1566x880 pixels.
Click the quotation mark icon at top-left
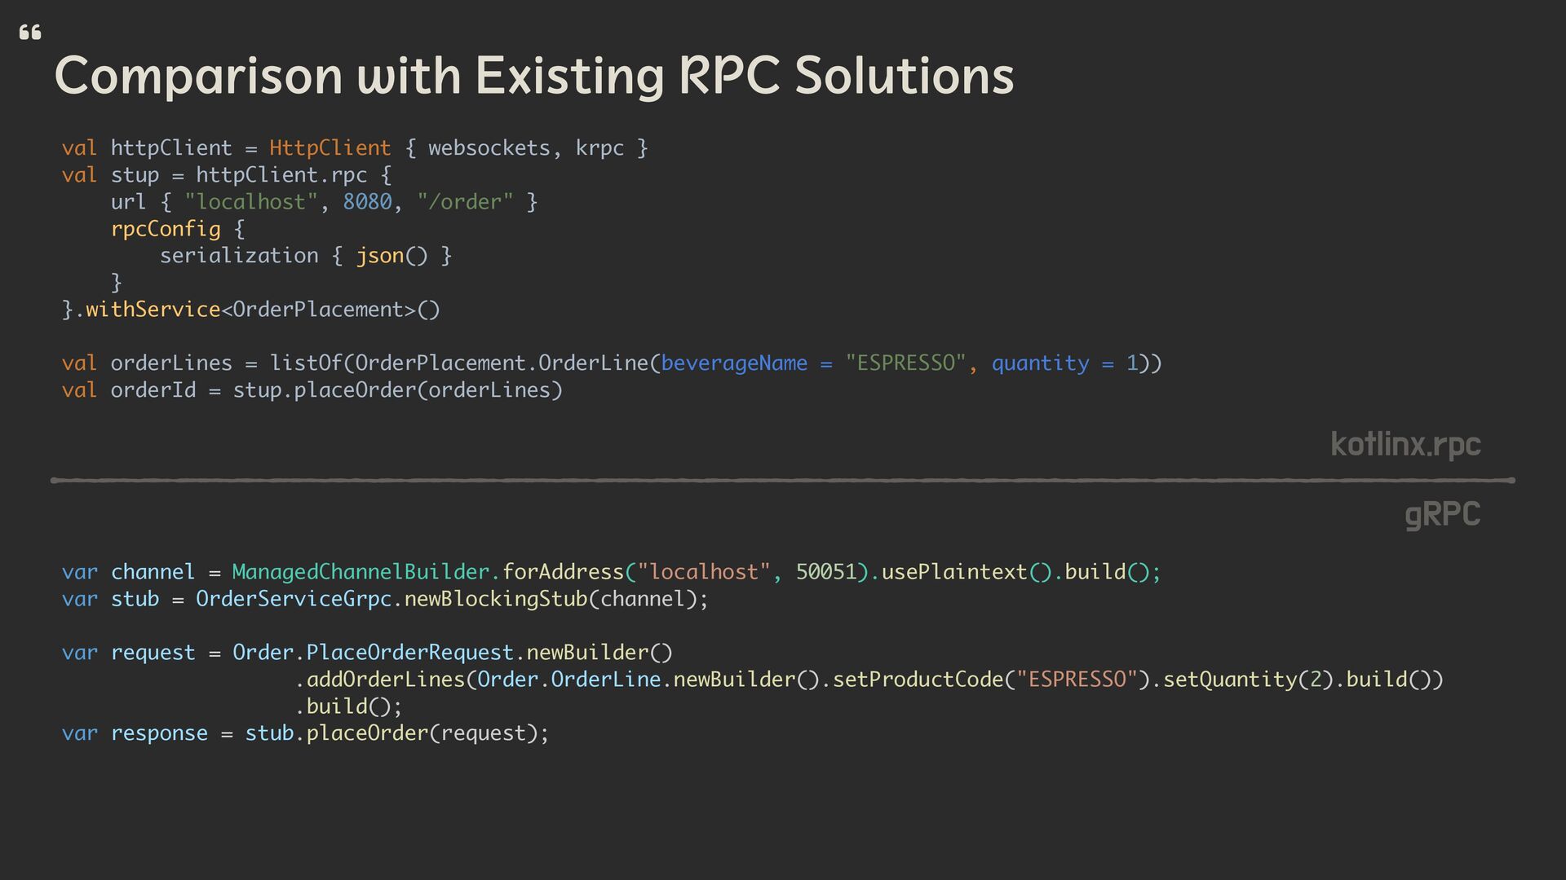click(30, 33)
